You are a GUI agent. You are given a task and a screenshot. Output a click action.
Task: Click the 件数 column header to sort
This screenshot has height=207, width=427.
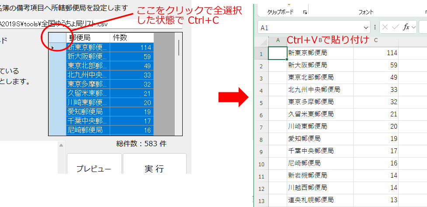tap(131, 38)
